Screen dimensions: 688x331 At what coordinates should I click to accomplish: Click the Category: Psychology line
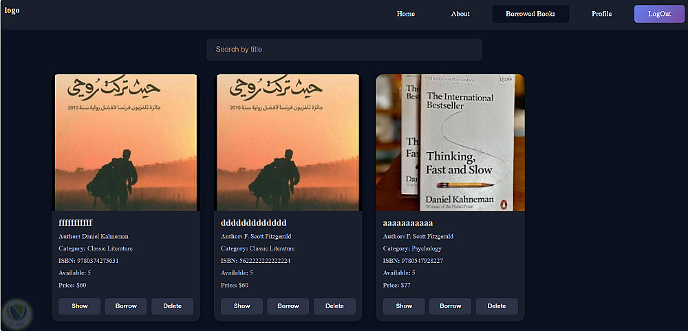(412, 248)
